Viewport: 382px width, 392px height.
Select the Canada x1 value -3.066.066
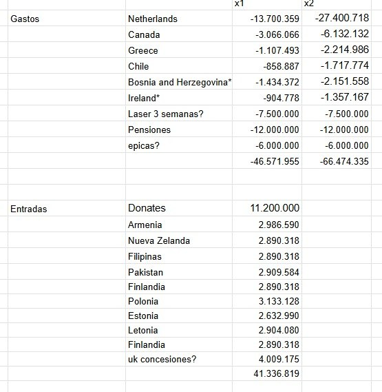coord(267,34)
